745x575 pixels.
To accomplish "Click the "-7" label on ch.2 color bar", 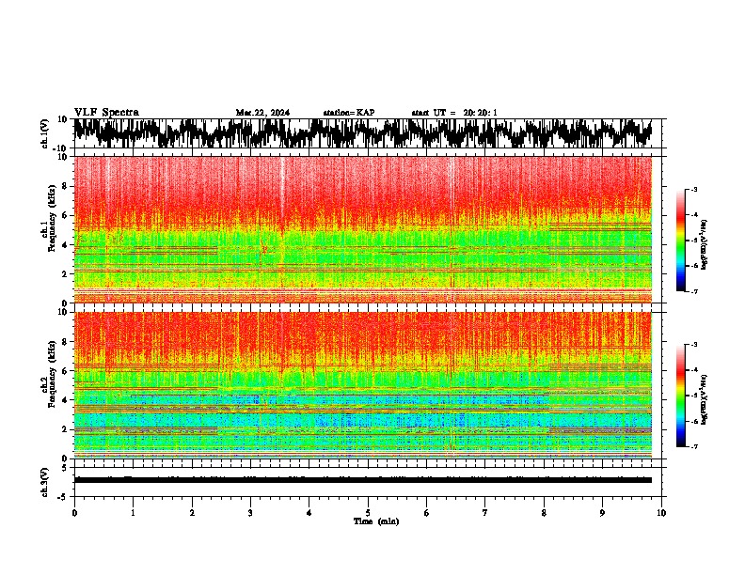I will coord(694,446).
